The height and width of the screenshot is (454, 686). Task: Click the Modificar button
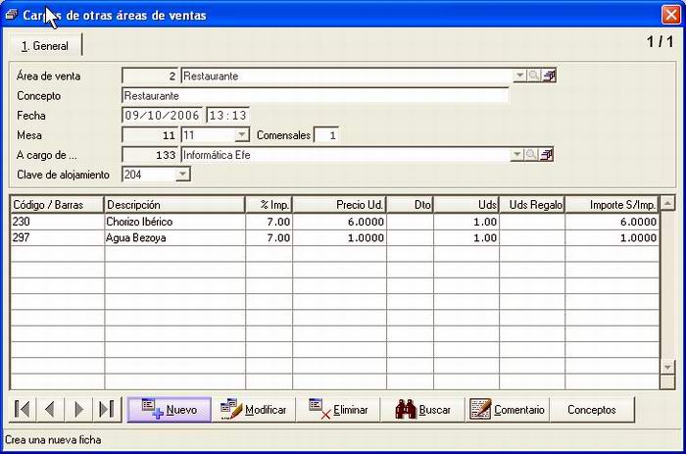pos(253,410)
